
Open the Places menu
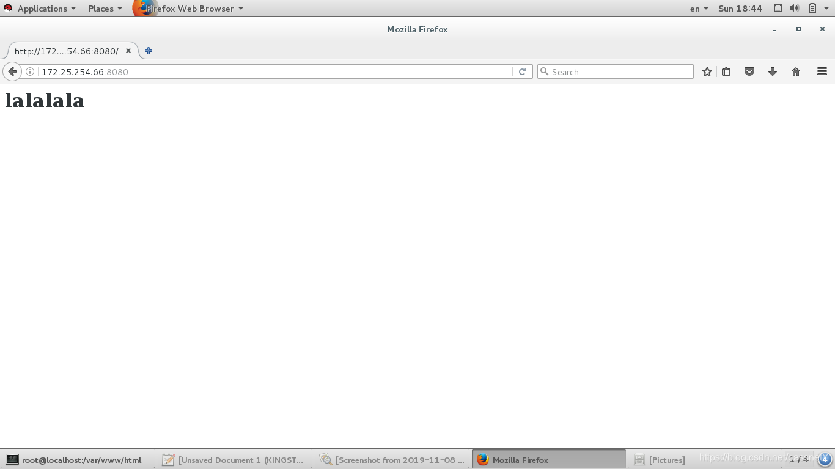105,9
